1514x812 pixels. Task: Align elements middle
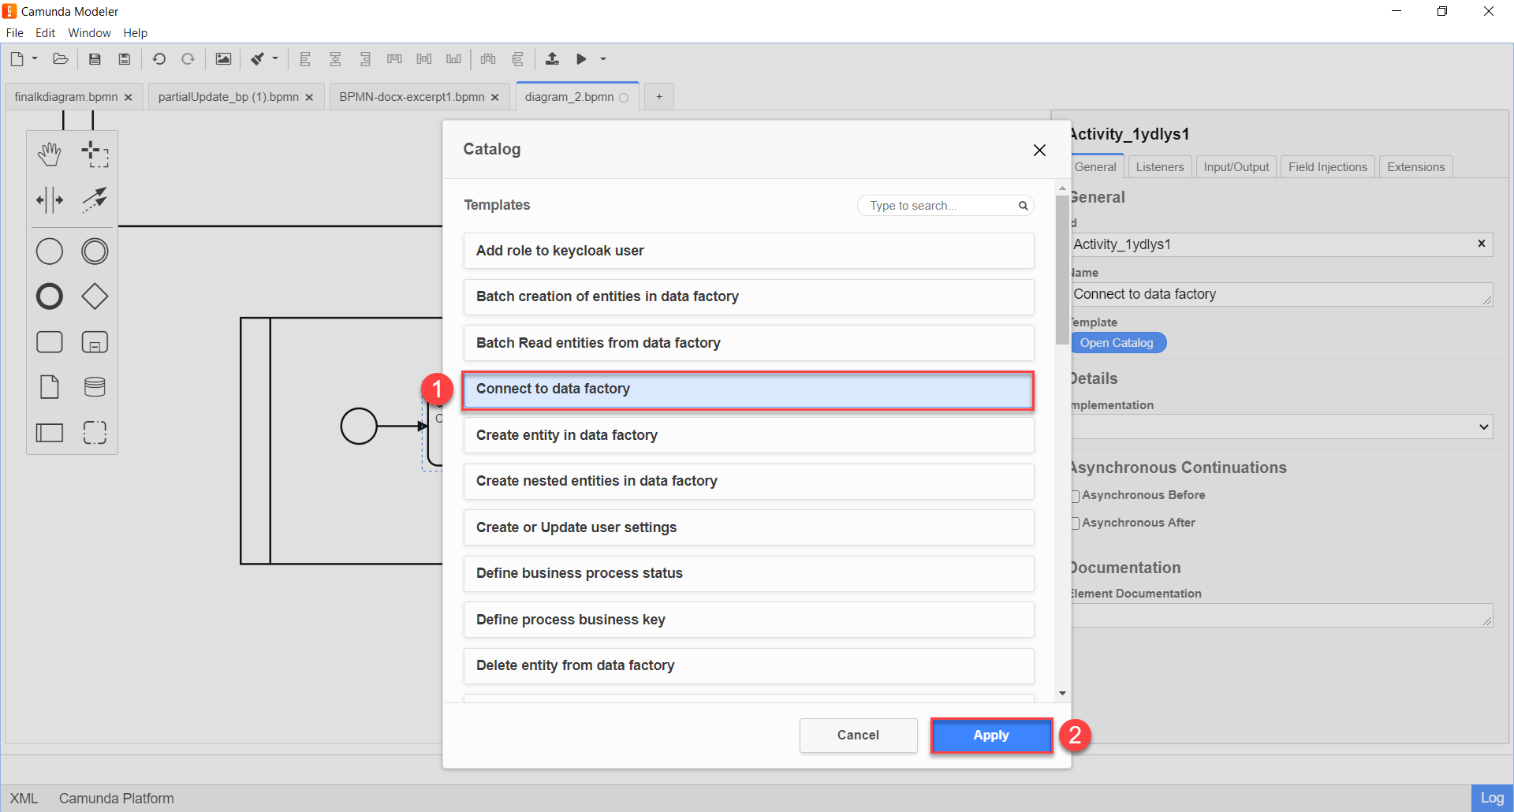(424, 59)
